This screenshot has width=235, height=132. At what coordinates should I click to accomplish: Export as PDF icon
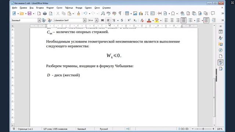coord(39,14)
